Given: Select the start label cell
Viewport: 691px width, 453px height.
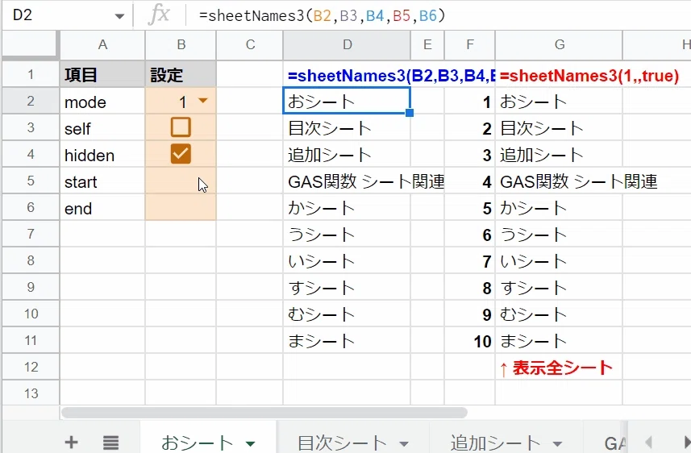Looking at the screenshot, I should 102,181.
